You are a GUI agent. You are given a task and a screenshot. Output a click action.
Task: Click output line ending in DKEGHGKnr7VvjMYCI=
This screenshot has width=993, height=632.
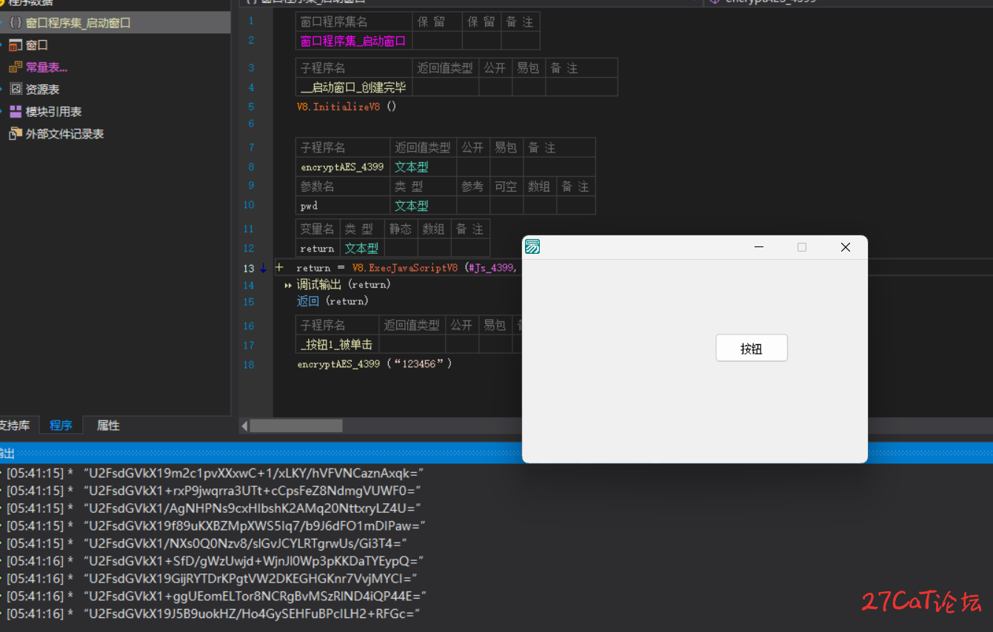coord(213,579)
